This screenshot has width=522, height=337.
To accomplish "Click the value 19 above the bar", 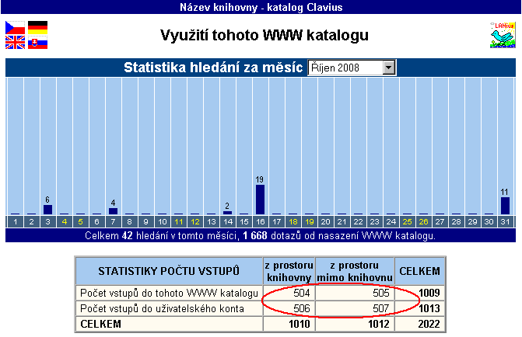I will [x=260, y=180].
